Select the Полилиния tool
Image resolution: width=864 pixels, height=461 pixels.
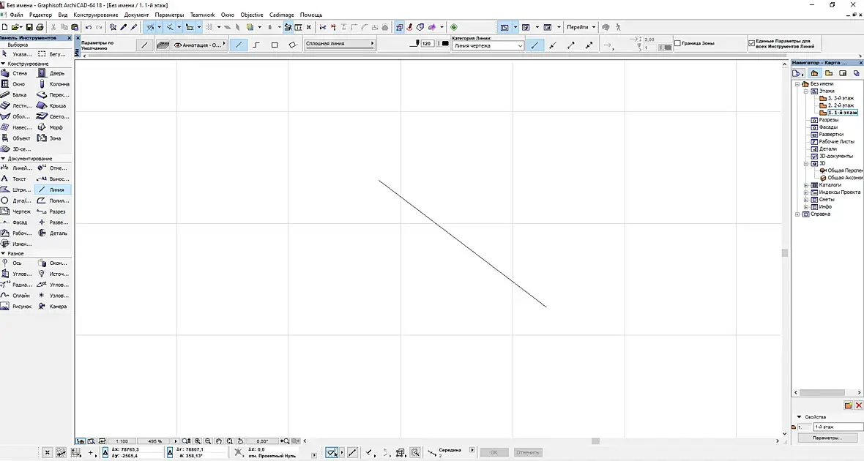point(53,200)
